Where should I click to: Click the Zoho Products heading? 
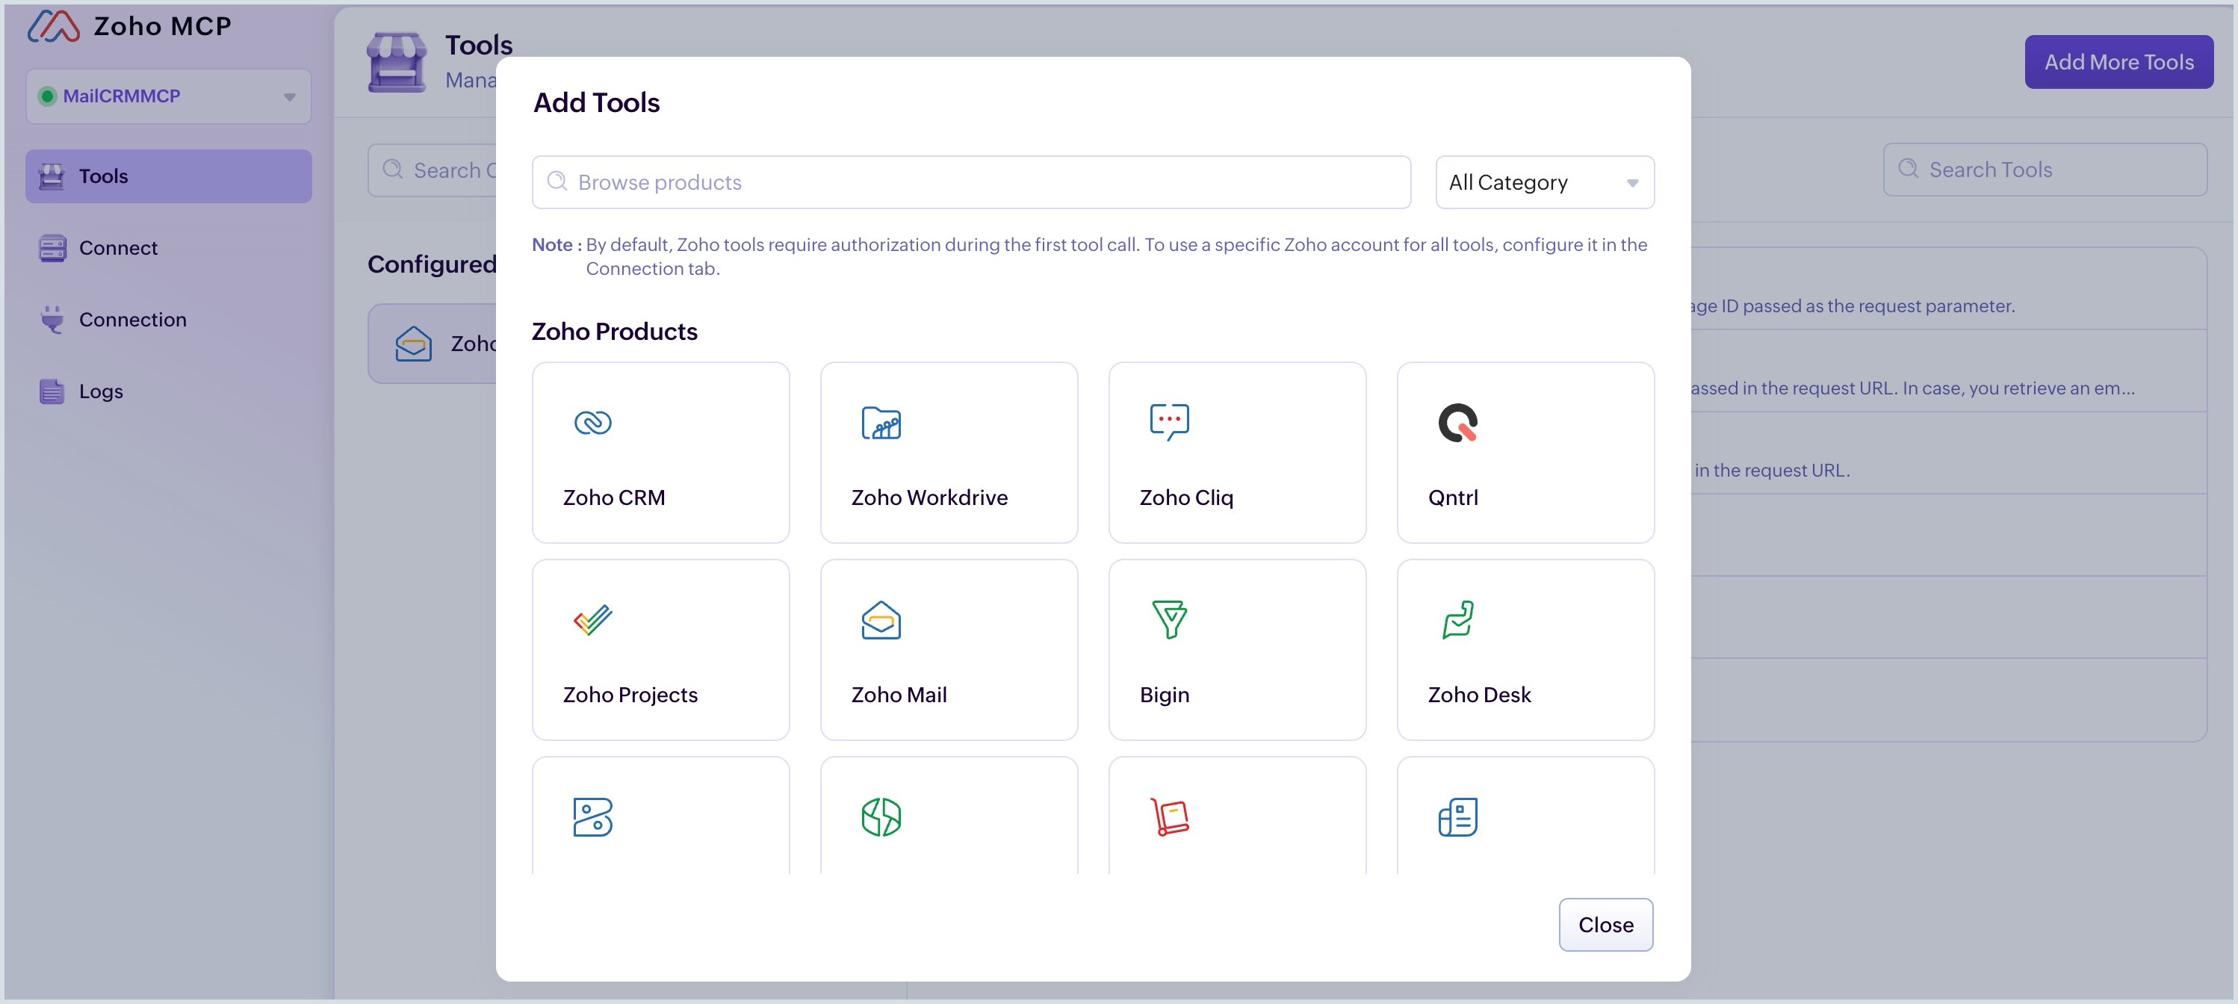point(614,332)
